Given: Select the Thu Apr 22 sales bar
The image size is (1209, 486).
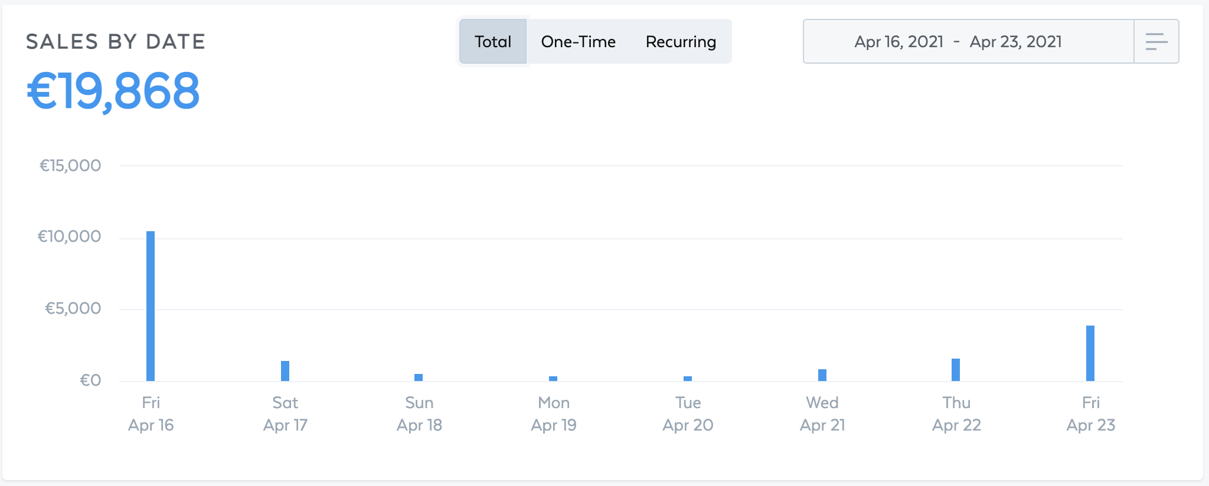Looking at the screenshot, I should (x=956, y=370).
